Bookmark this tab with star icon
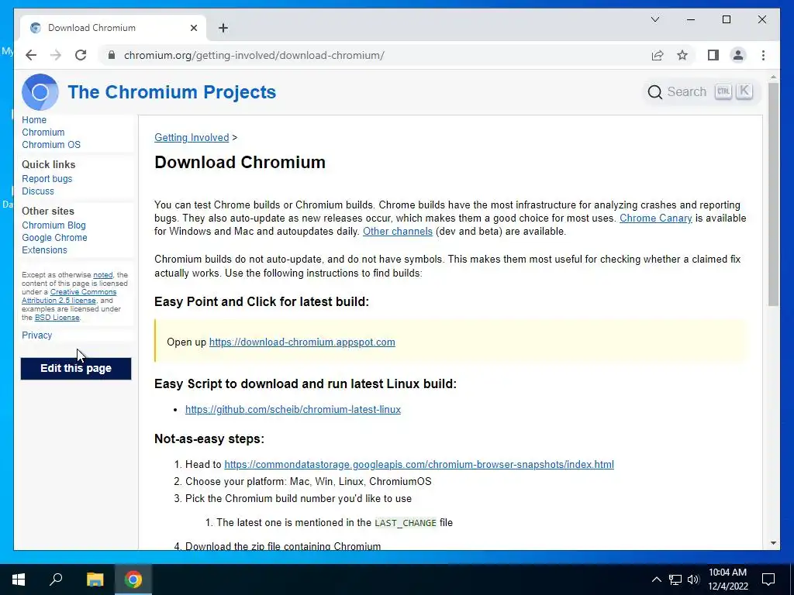794x595 pixels. coord(682,55)
